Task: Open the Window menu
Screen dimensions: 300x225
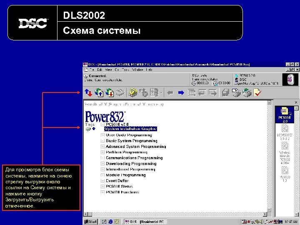Action: 137,70
